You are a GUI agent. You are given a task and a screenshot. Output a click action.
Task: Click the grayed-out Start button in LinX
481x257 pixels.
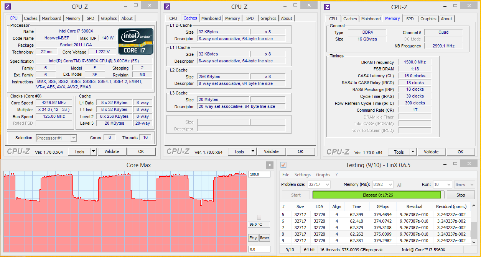pyautogui.click(x=296, y=195)
